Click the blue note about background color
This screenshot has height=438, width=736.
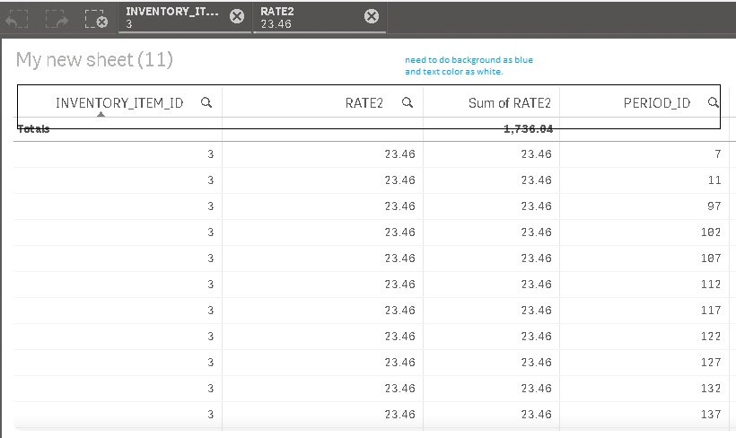pyautogui.click(x=469, y=66)
